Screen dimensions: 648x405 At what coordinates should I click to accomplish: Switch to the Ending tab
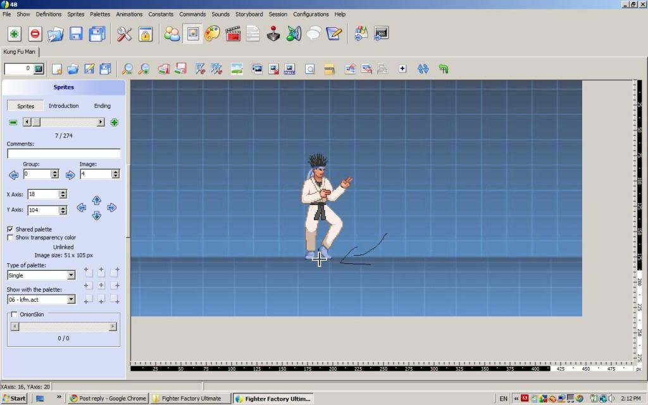(x=102, y=106)
